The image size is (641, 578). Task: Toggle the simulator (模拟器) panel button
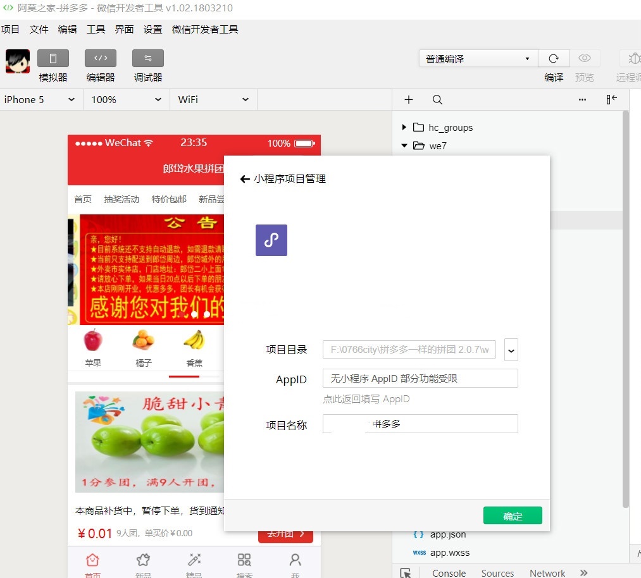53,58
